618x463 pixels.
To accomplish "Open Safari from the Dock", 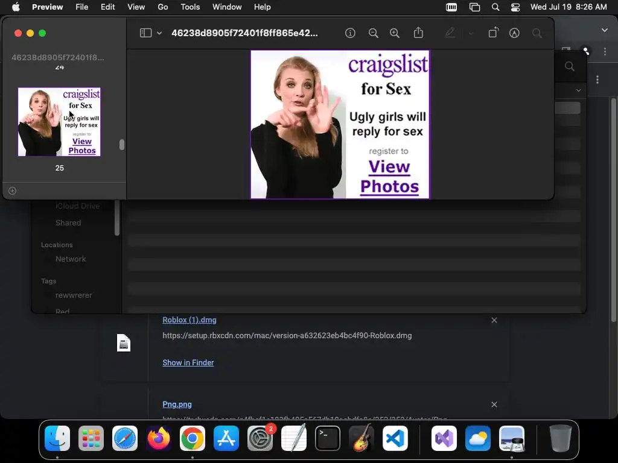I will tap(125, 438).
